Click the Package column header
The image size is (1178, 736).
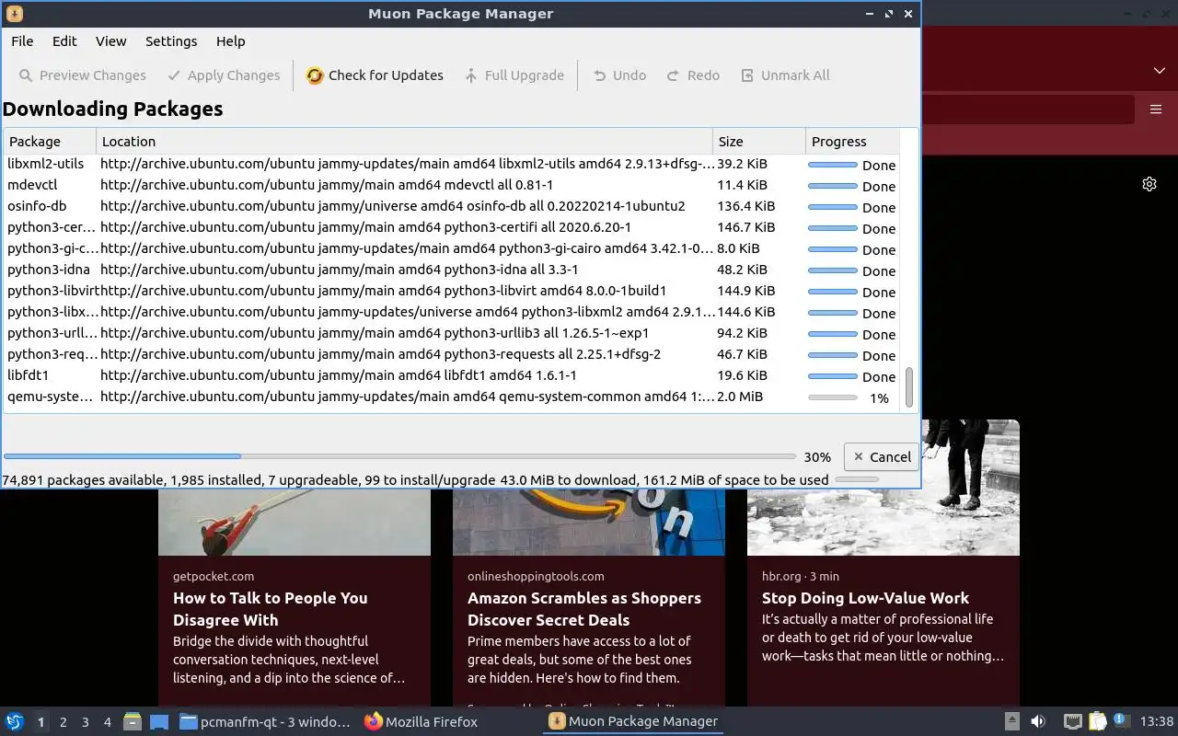(x=50, y=142)
